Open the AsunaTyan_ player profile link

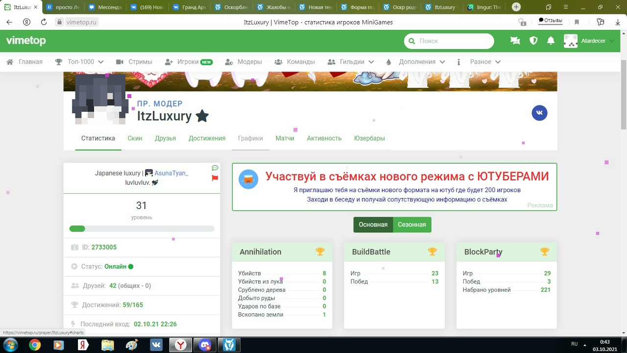coord(171,173)
